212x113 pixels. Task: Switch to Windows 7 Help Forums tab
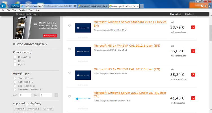tap(93, 6)
